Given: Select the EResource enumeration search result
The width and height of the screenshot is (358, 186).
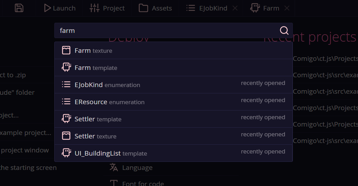Looking at the screenshot, I should pos(173,102).
